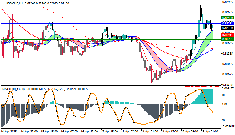This screenshot has width=235, height=135.
Task: Select the USDCHF,H1 symbol title text
Action: [14, 3]
